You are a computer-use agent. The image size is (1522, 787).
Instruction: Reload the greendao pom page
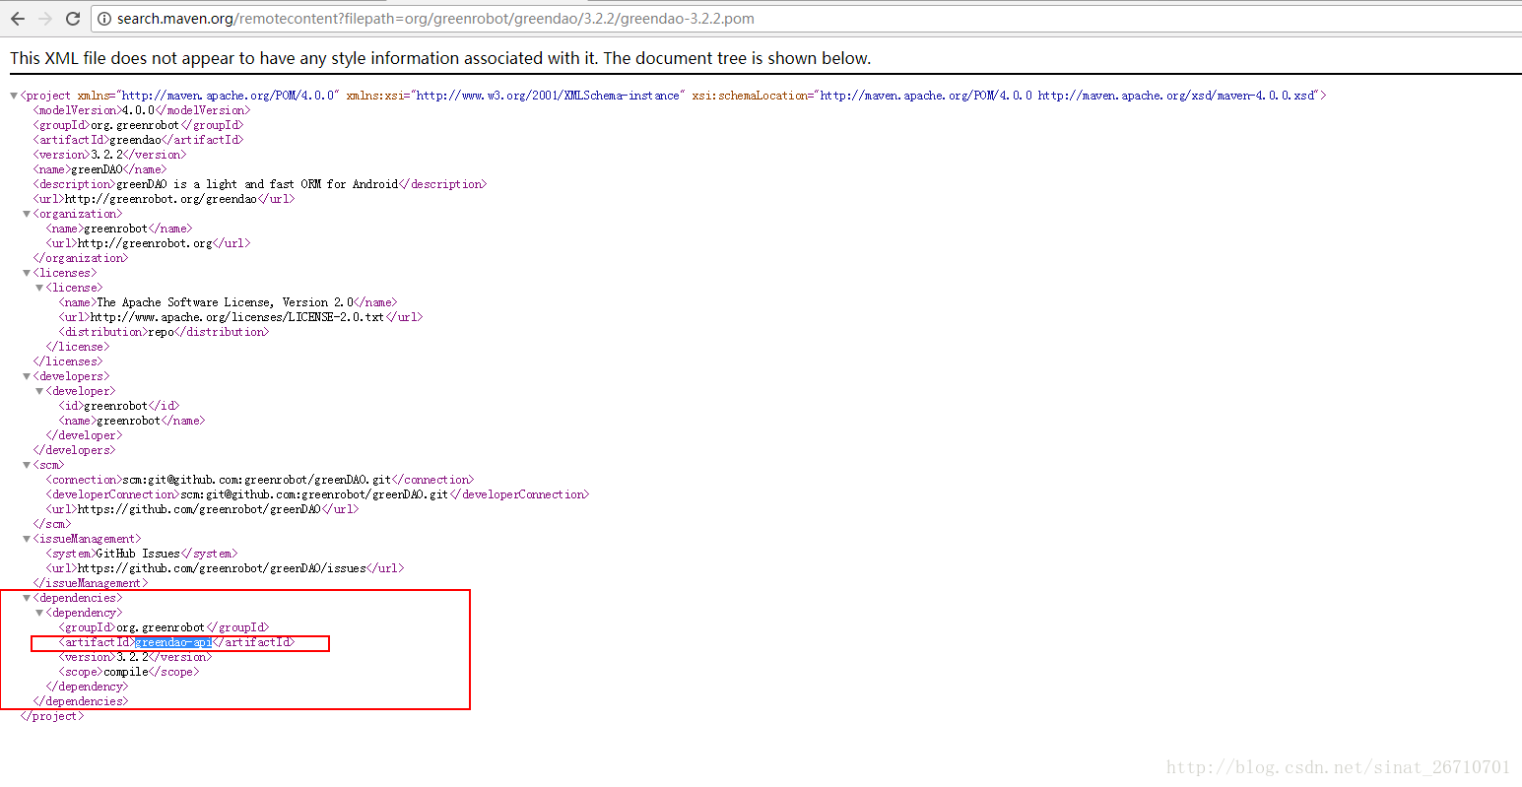[73, 19]
